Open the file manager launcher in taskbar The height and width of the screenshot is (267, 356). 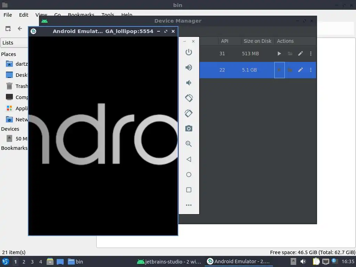coord(50,261)
